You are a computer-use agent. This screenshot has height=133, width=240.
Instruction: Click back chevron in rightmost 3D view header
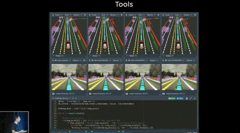pyautogui.click(x=163, y=15)
